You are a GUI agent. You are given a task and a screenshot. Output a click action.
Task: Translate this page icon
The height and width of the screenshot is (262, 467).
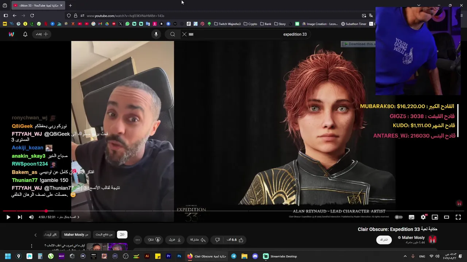[371, 16]
